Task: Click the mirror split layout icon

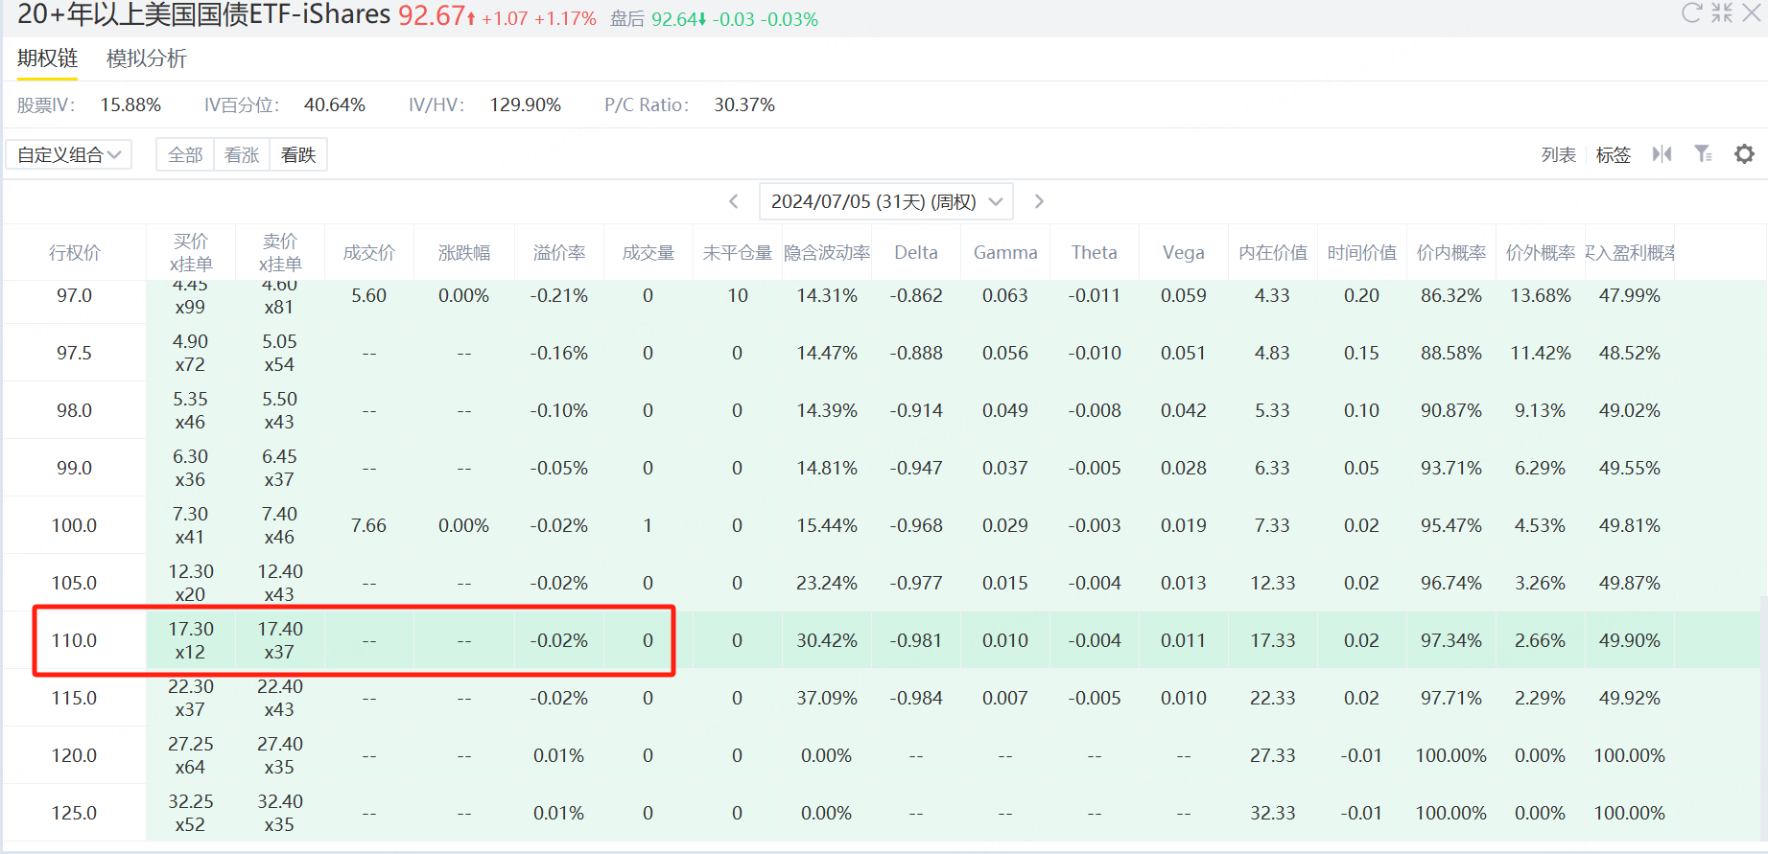Action: pyautogui.click(x=1662, y=154)
